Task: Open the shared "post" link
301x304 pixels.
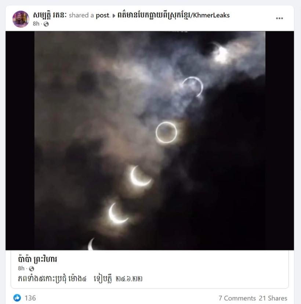Action: [103, 15]
